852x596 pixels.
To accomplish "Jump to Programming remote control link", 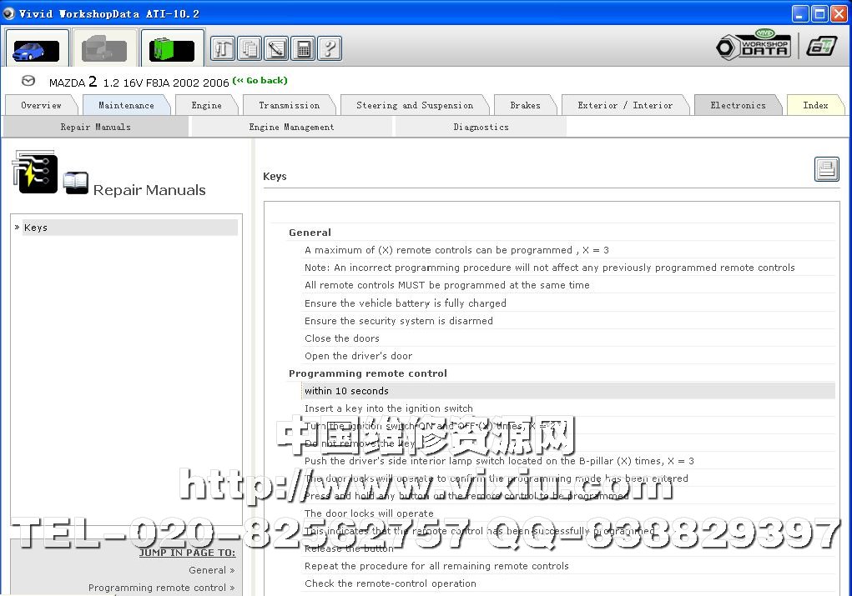I will pos(160,588).
